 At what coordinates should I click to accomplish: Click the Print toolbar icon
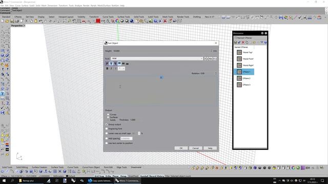point(17,21)
